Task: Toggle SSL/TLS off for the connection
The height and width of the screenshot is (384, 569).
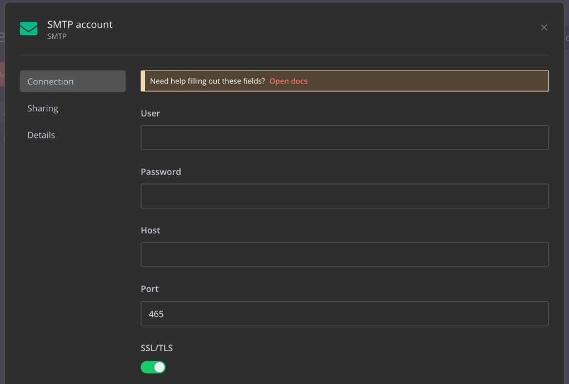Action: tap(153, 367)
